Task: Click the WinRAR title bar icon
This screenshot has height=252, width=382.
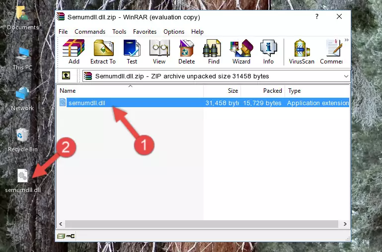Action: tap(61, 16)
